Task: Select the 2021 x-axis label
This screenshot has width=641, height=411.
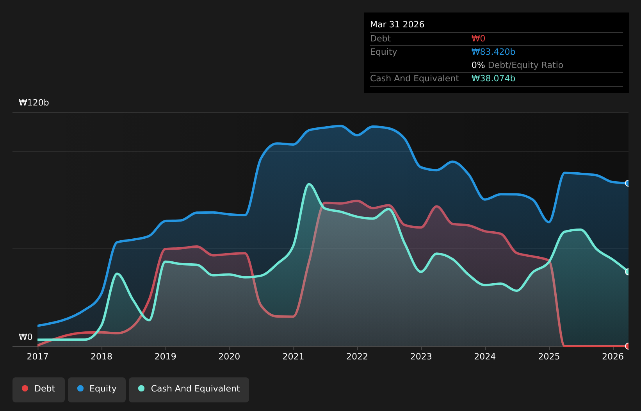Action: coord(293,357)
